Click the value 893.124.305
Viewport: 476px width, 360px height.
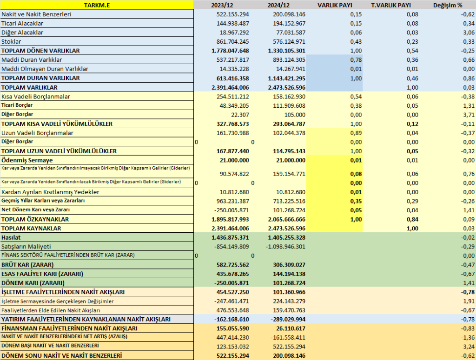(x=289, y=60)
